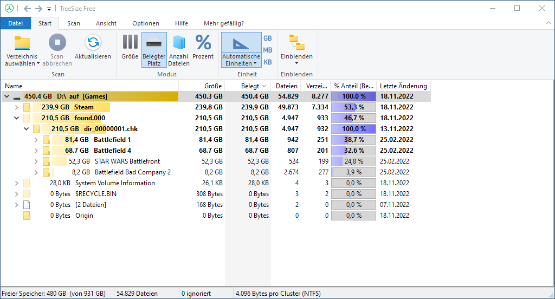Expand System Volume Information node

click(17, 183)
